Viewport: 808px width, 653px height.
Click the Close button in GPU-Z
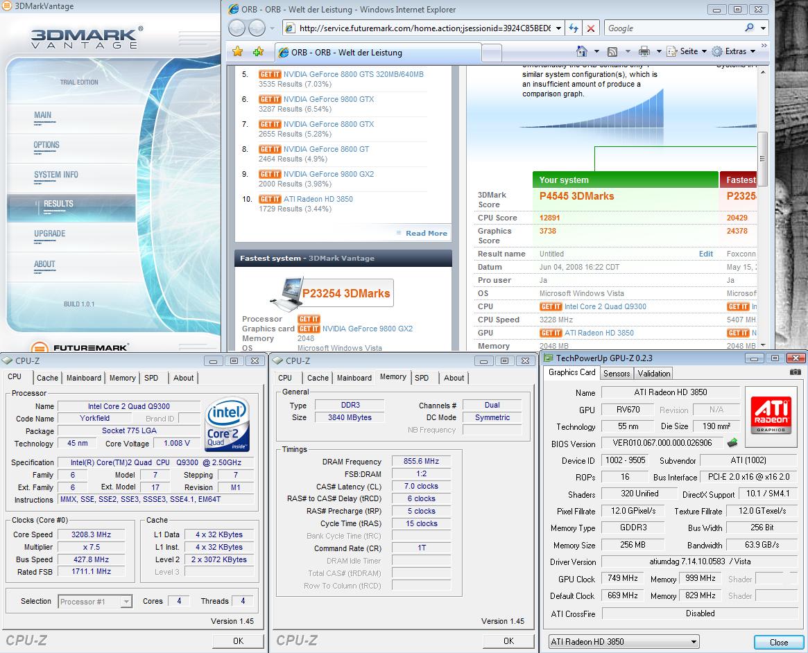(779, 642)
